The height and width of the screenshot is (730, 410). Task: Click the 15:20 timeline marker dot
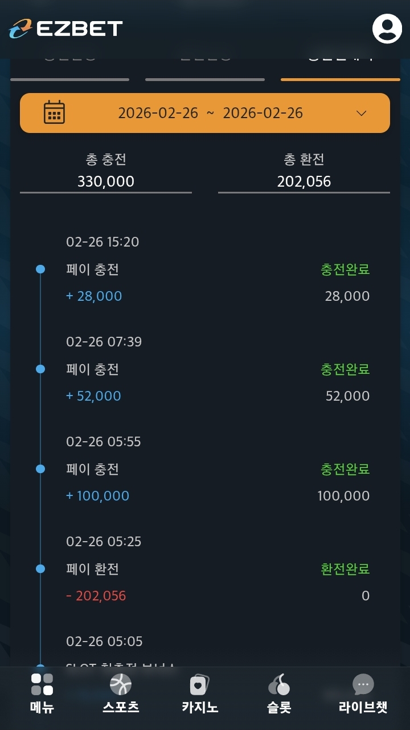pyautogui.click(x=40, y=269)
